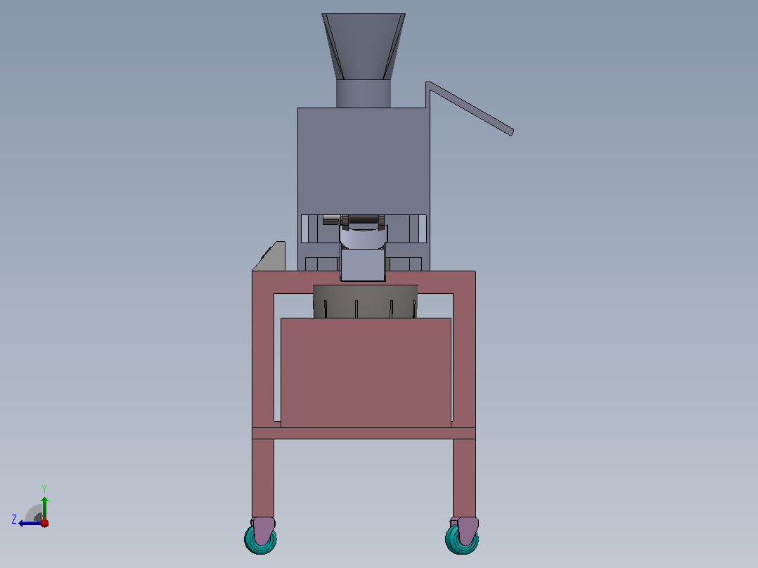The width and height of the screenshot is (758, 568).
Task: Select the purple bracket of the left caster
Action: 264,530
